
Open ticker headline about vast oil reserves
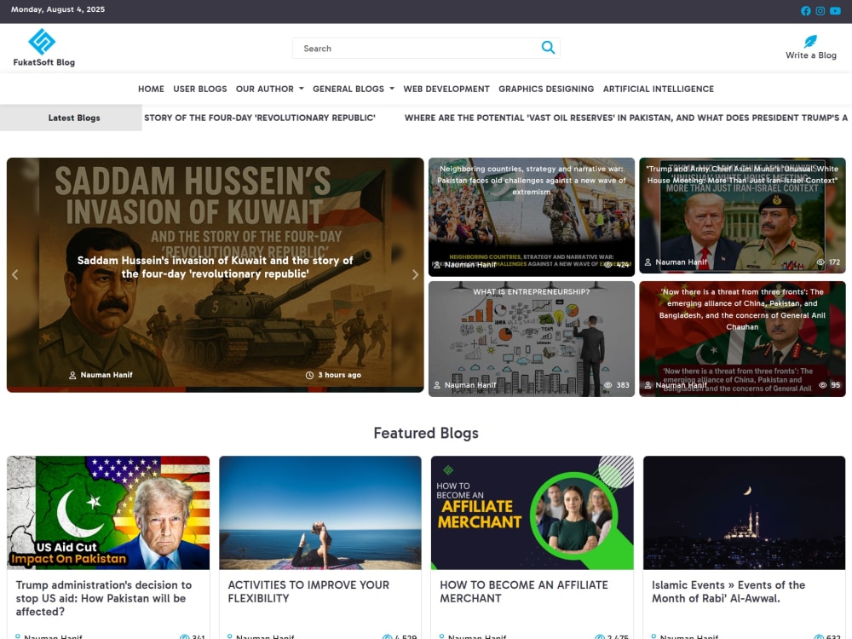[626, 118]
